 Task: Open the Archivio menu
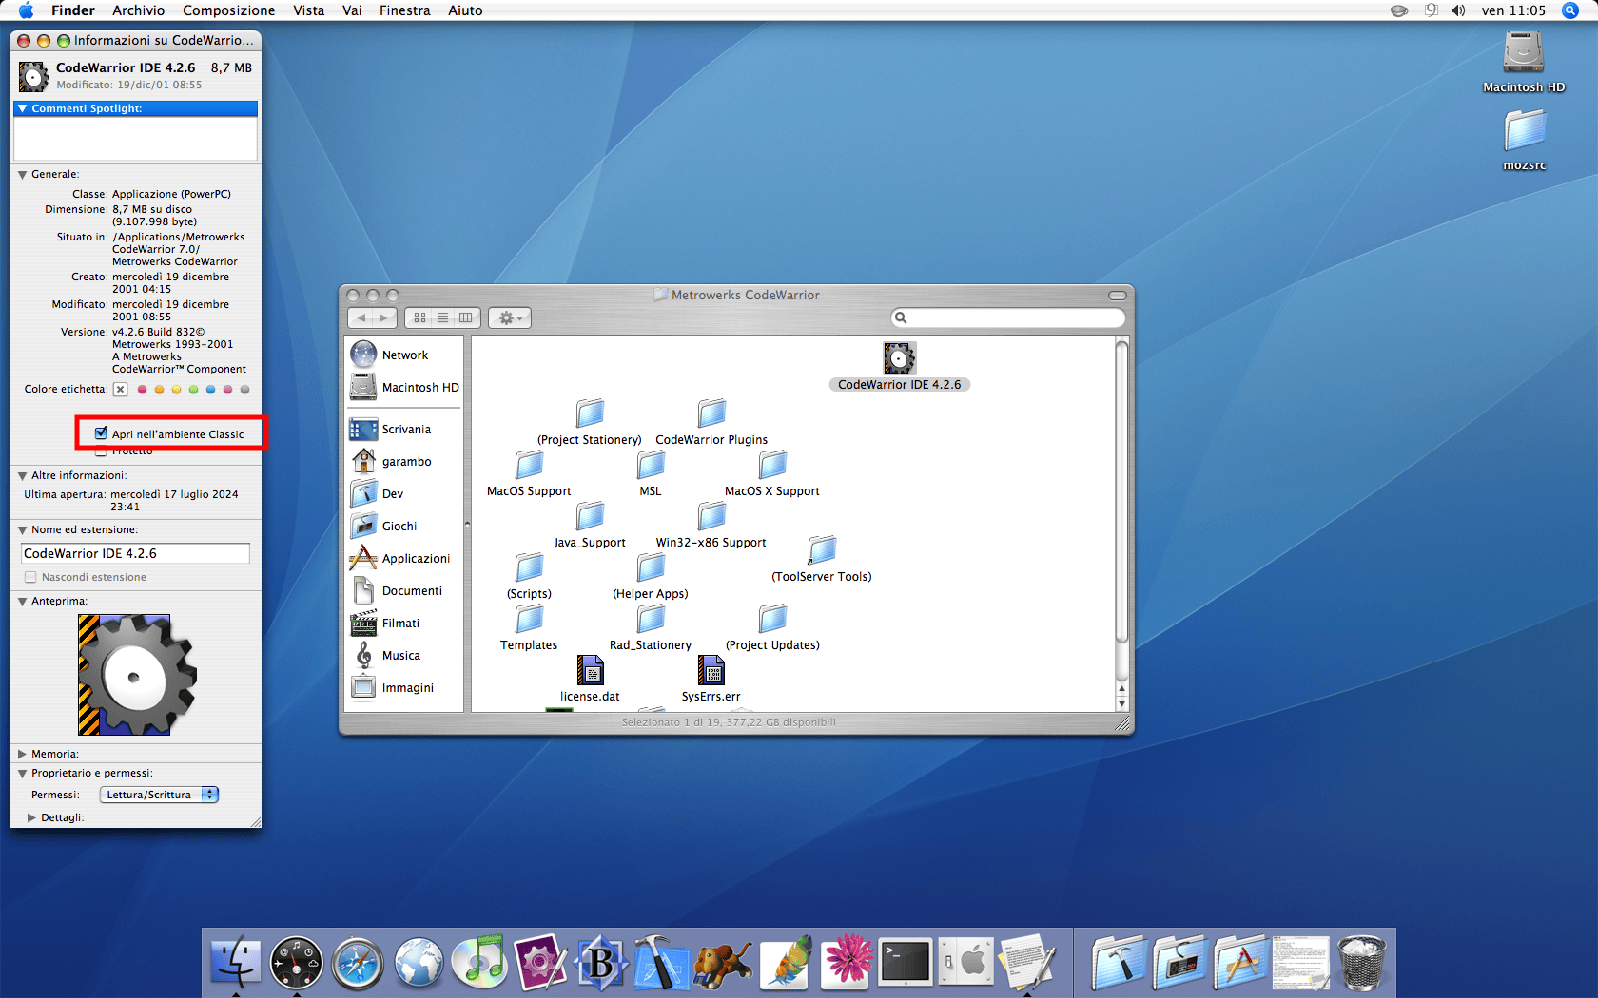138,10
